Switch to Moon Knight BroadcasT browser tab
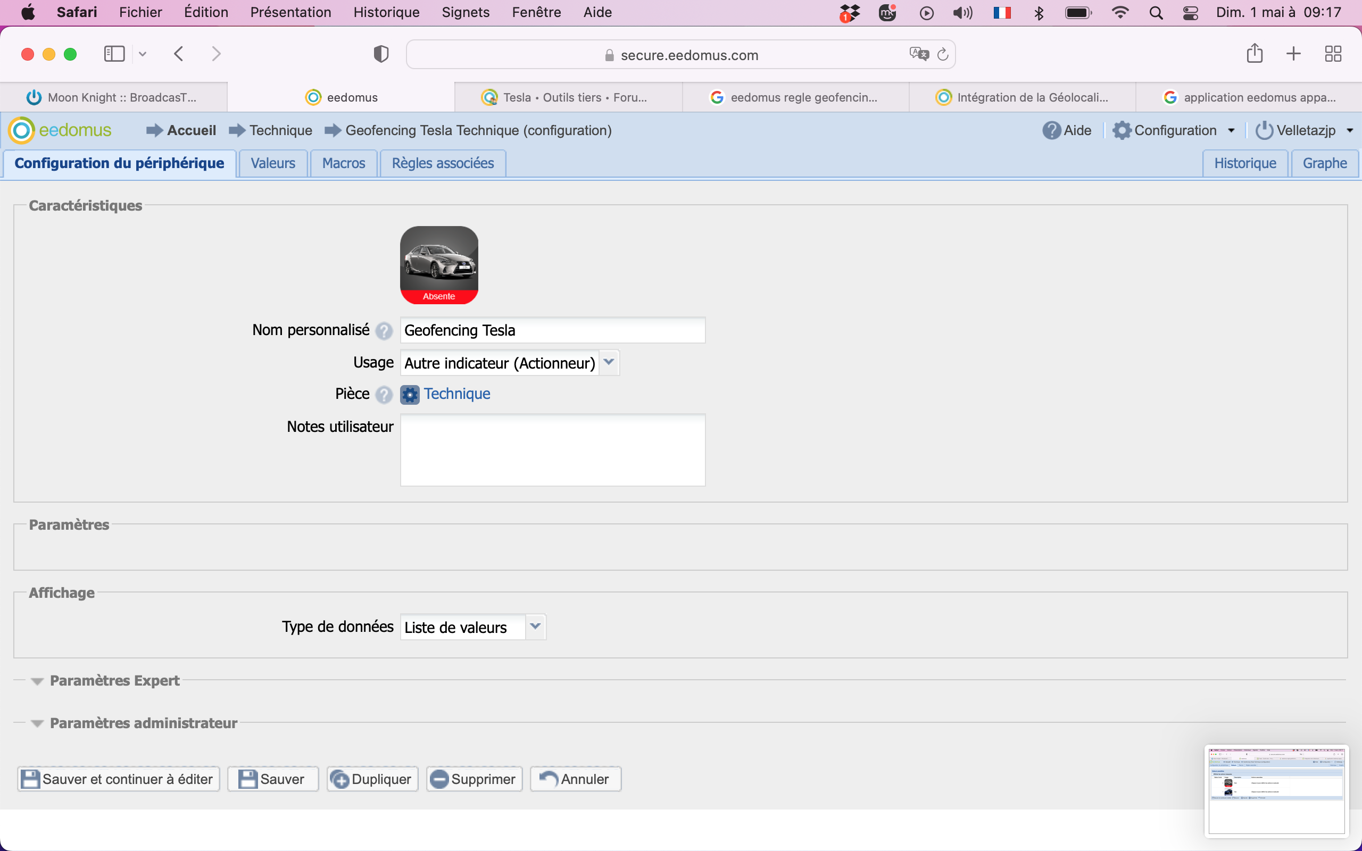1362x851 pixels. (x=114, y=97)
